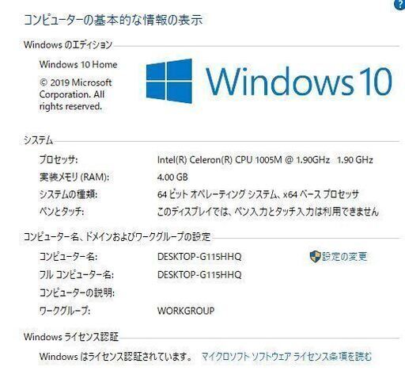Screen dimensions: 405x371
Task: Click the Windows のエディション section header
Action: (68, 44)
